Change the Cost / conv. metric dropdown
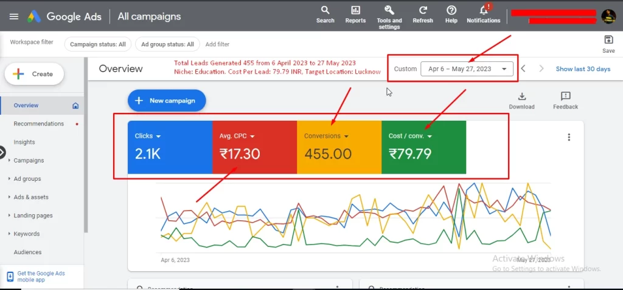Screen dimensions: 623x290 (x=410, y=136)
